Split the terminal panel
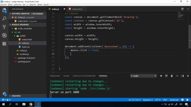Image resolution: width=191 pixels, height=107 pixels. pos(166,76)
